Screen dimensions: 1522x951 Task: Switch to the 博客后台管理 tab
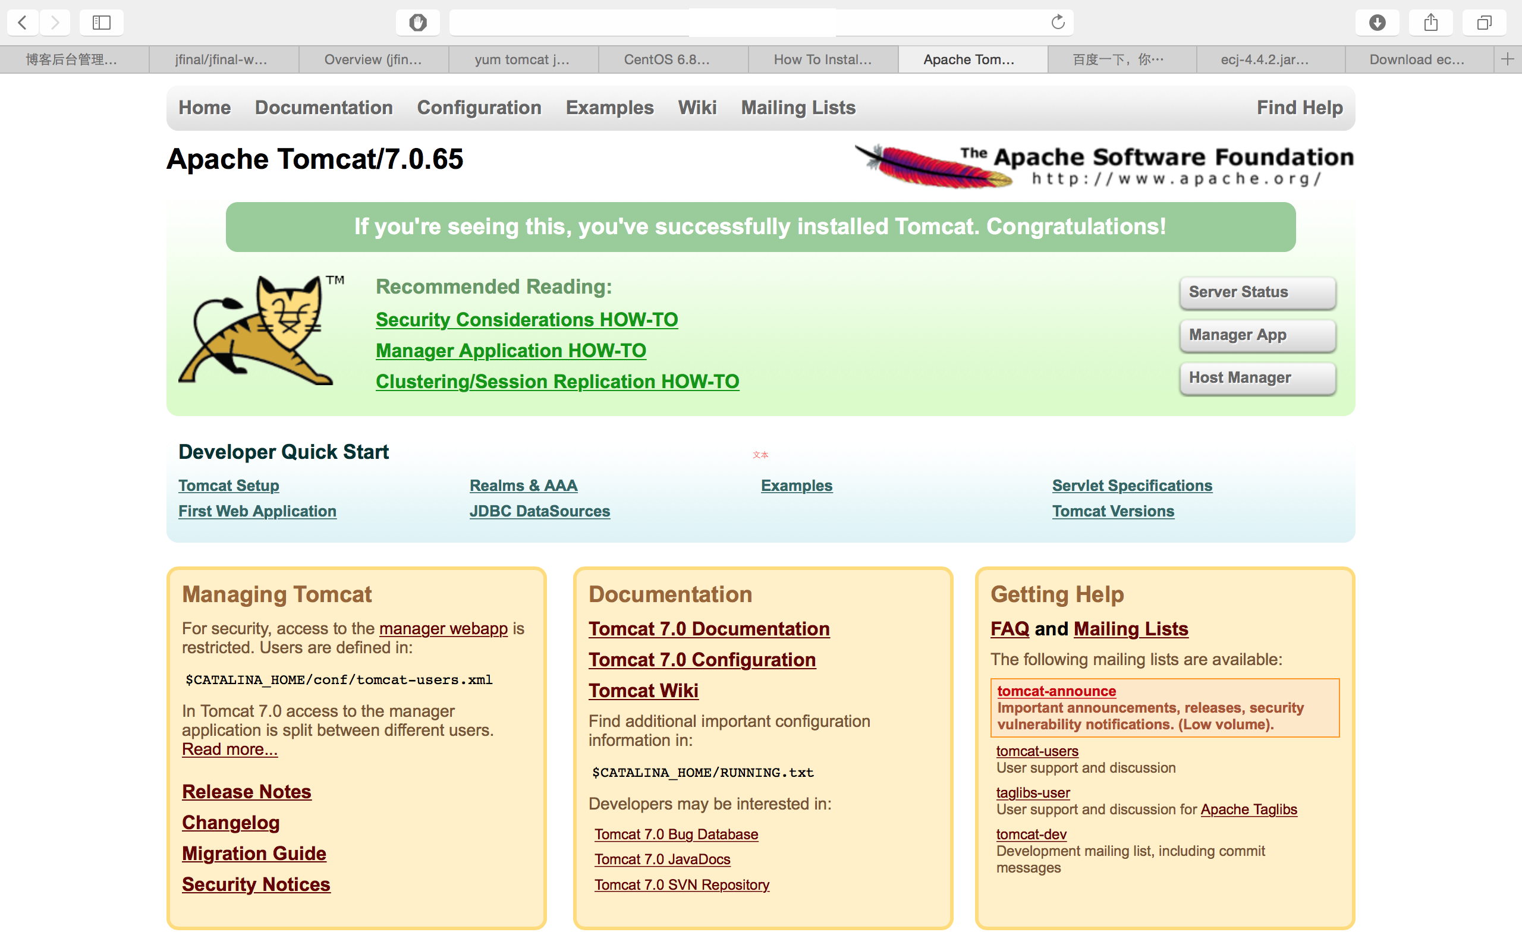tap(74, 59)
